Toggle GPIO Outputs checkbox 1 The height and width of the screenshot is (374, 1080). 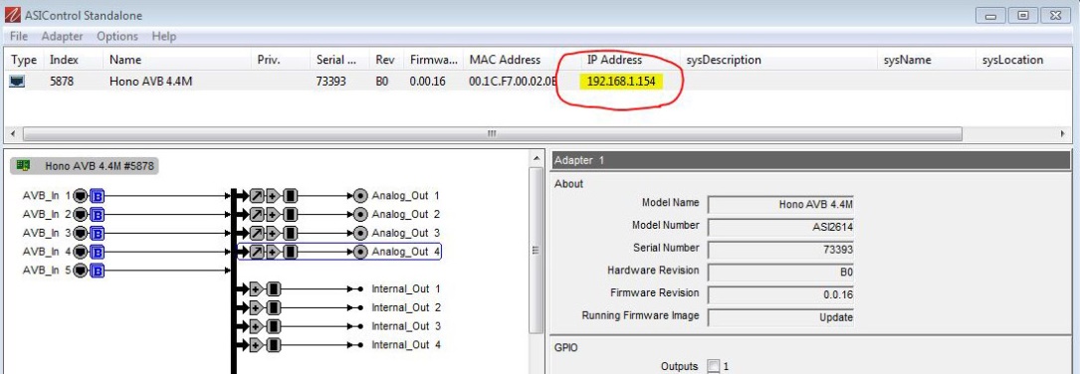(713, 366)
